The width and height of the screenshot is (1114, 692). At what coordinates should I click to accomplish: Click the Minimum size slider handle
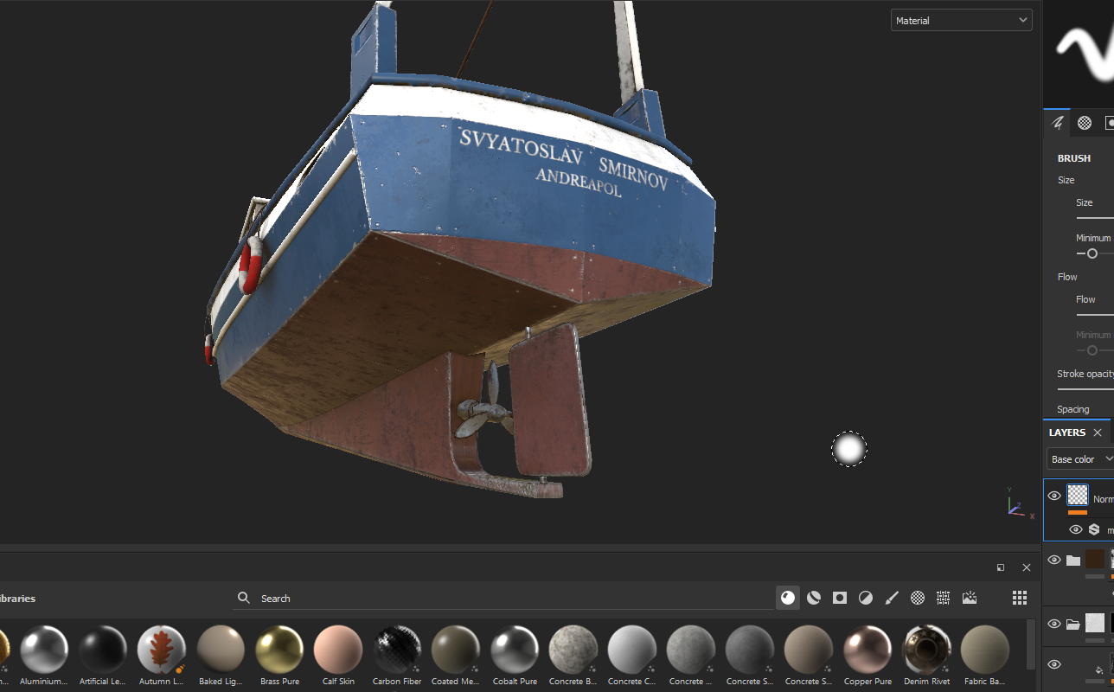click(1092, 253)
